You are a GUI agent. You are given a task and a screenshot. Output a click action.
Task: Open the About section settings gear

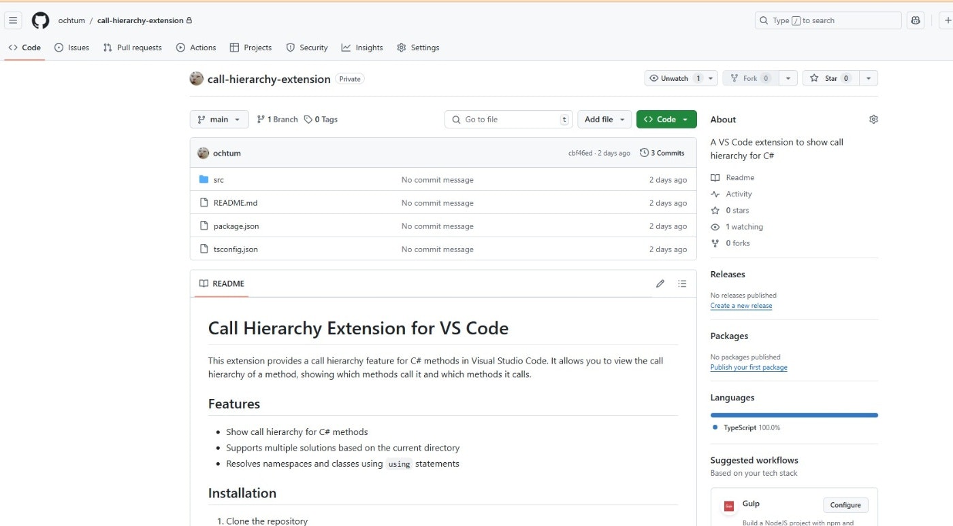coord(873,119)
